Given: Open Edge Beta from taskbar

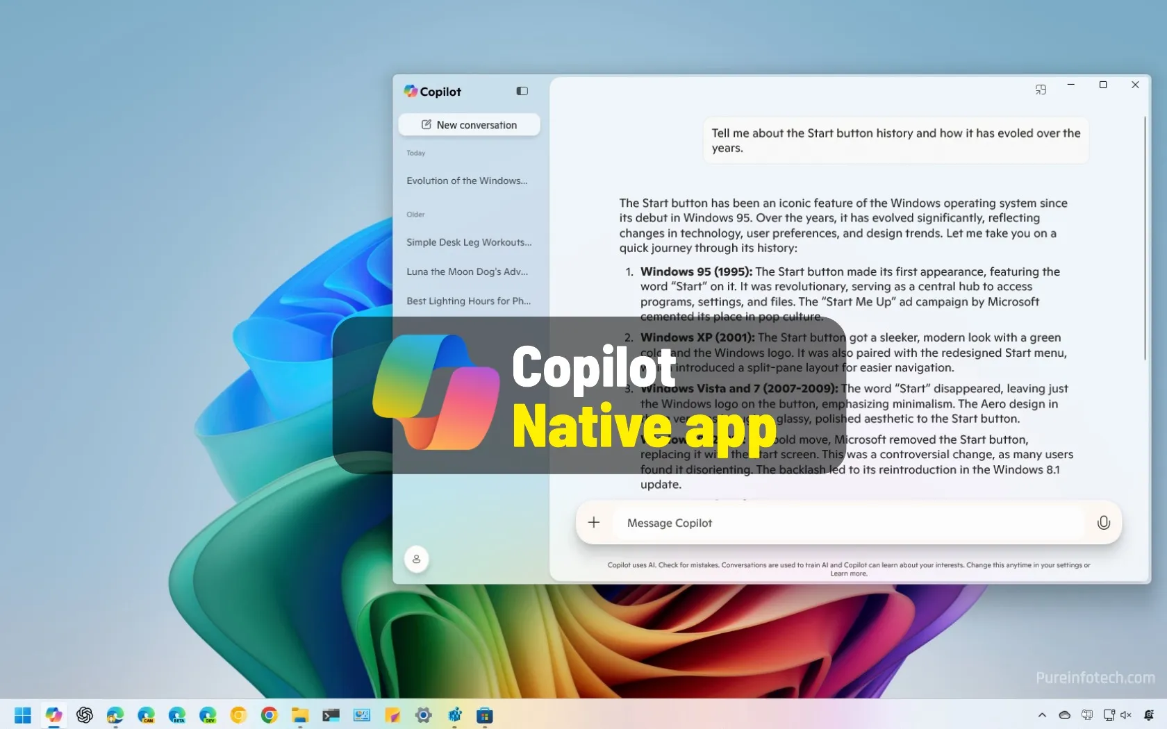Looking at the screenshot, I should coord(177,715).
